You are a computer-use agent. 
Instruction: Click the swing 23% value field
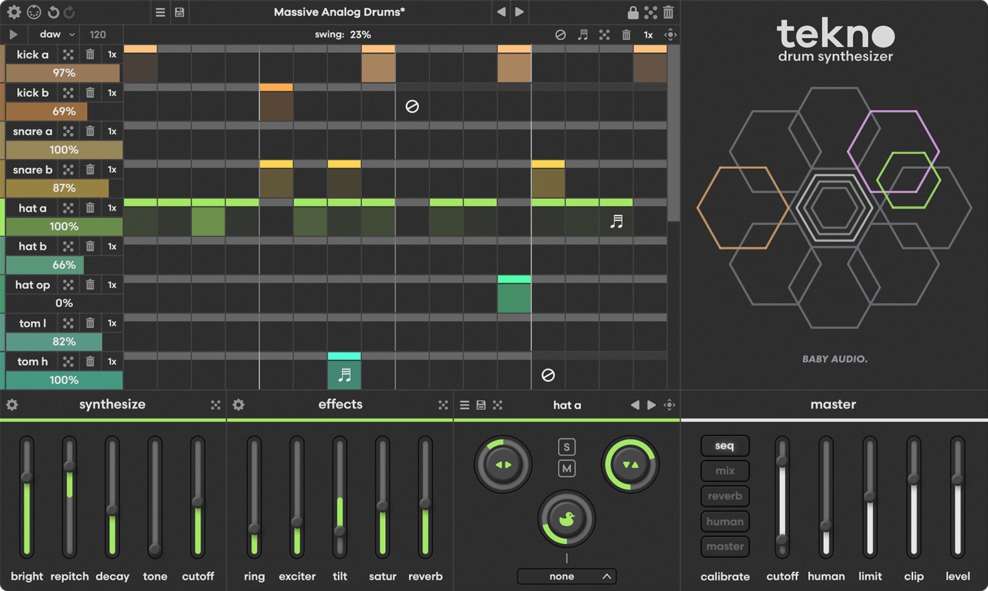click(343, 34)
